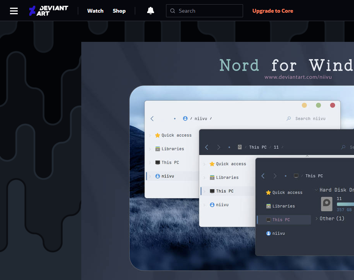Open the hamburger navigation menu
This screenshot has width=354, height=280.
pos(14,11)
